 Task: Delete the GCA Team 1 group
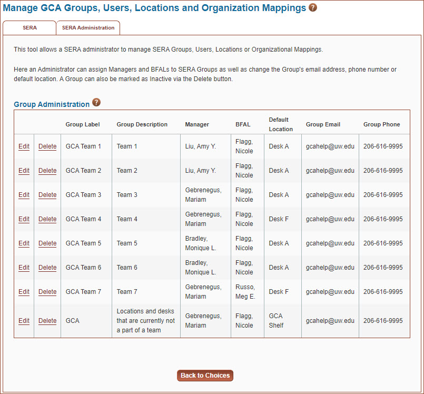[x=47, y=146]
